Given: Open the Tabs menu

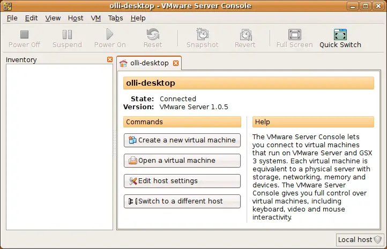Looking at the screenshot, I should click(115, 18).
